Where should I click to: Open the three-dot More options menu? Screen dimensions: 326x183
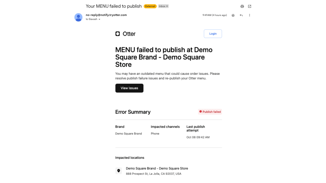[x=250, y=15]
